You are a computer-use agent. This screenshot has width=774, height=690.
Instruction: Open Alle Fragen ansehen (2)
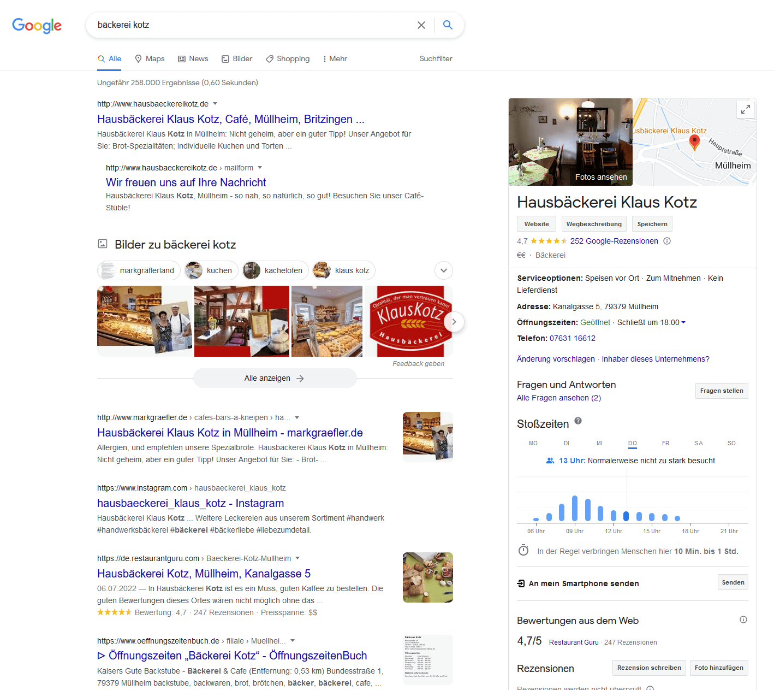[x=559, y=398]
